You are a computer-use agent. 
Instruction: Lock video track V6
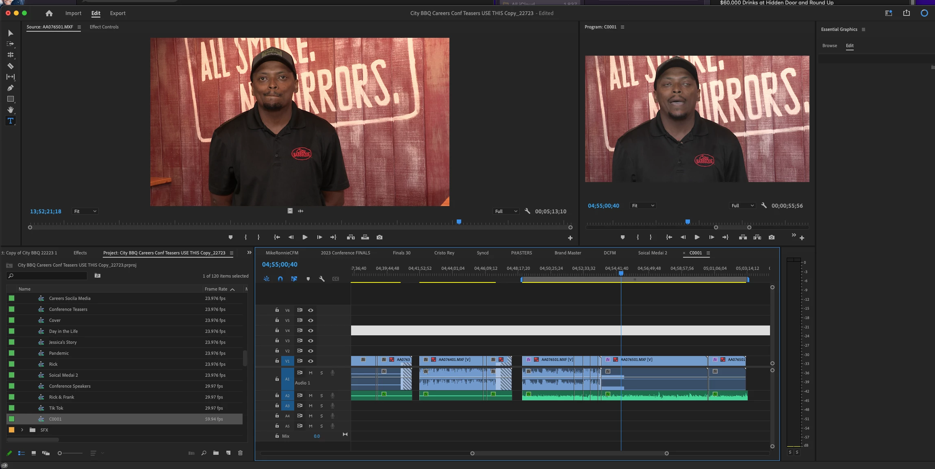pyautogui.click(x=277, y=310)
